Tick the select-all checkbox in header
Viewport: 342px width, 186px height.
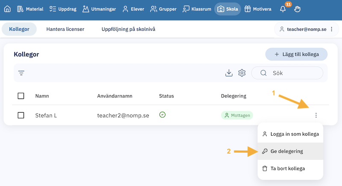21,96
